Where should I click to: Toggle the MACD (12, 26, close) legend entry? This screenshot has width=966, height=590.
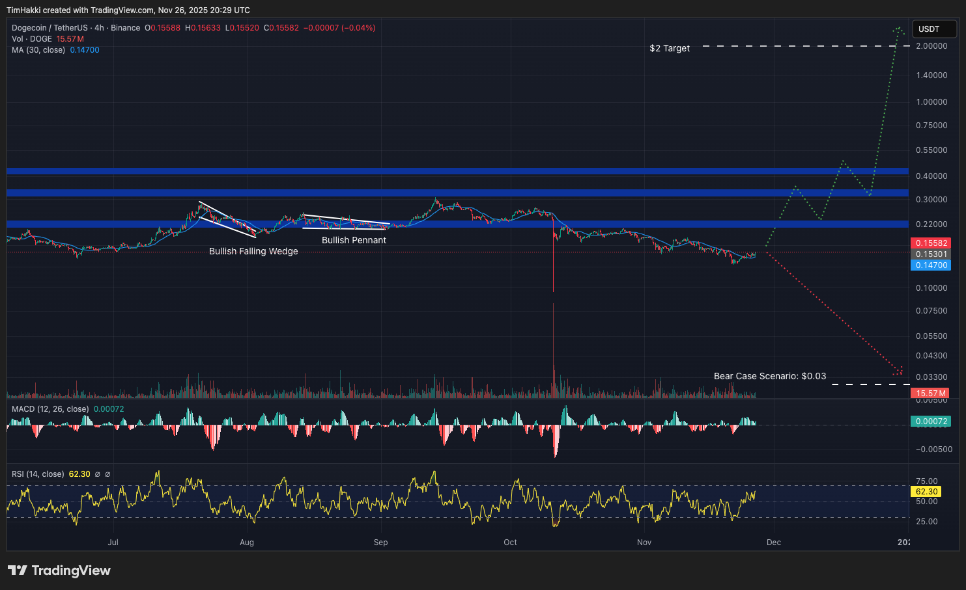(50, 410)
